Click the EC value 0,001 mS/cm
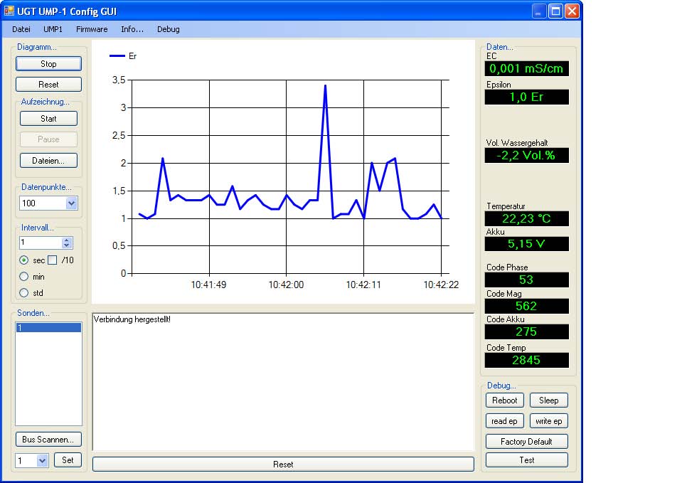Image resolution: width=682 pixels, height=483 pixels. click(527, 68)
